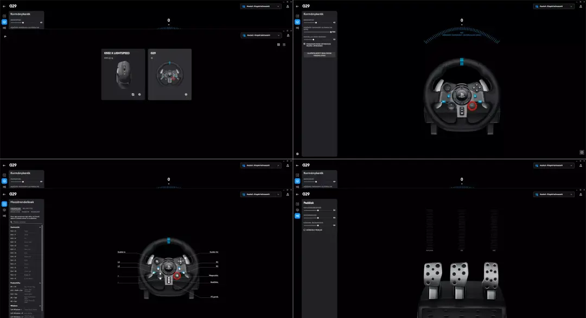Toggle the centering spring checkbox above the reset button
This screenshot has height=318, width=586.
point(304,44)
